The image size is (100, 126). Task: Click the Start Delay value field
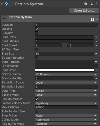[64, 37]
